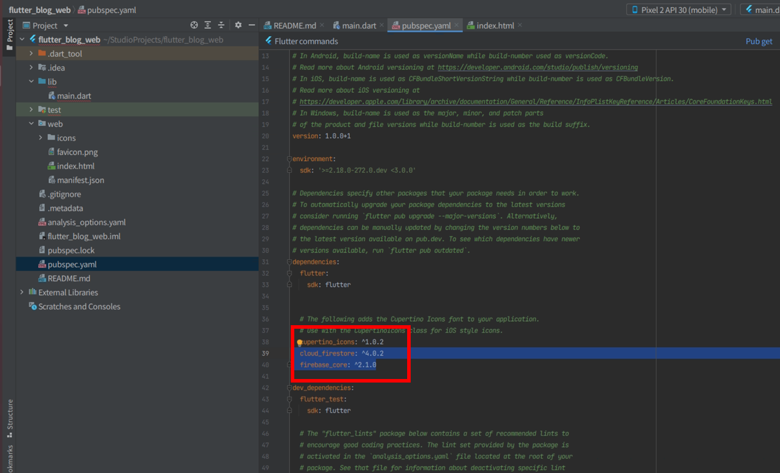Expand External Libraries node
This screenshot has width=780, height=473.
click(22, 292)
